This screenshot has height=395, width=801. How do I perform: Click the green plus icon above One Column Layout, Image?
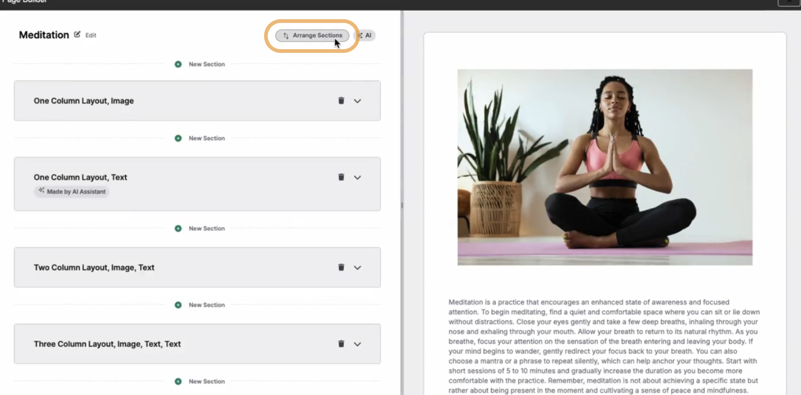coord(178,64)
